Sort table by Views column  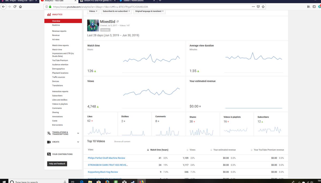pos(191,150)
